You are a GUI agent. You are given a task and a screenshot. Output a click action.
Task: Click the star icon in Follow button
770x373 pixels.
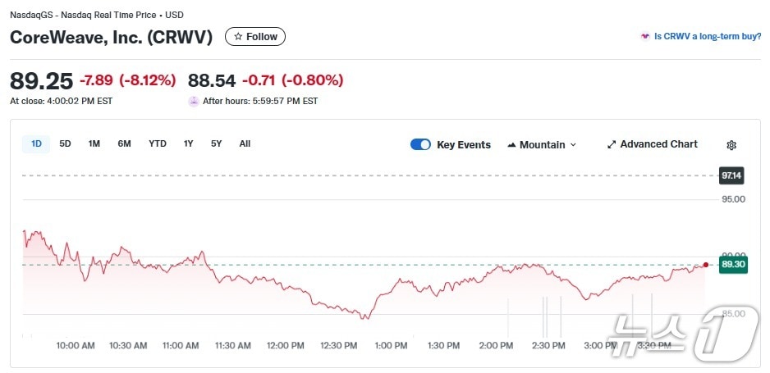[238, 37]
